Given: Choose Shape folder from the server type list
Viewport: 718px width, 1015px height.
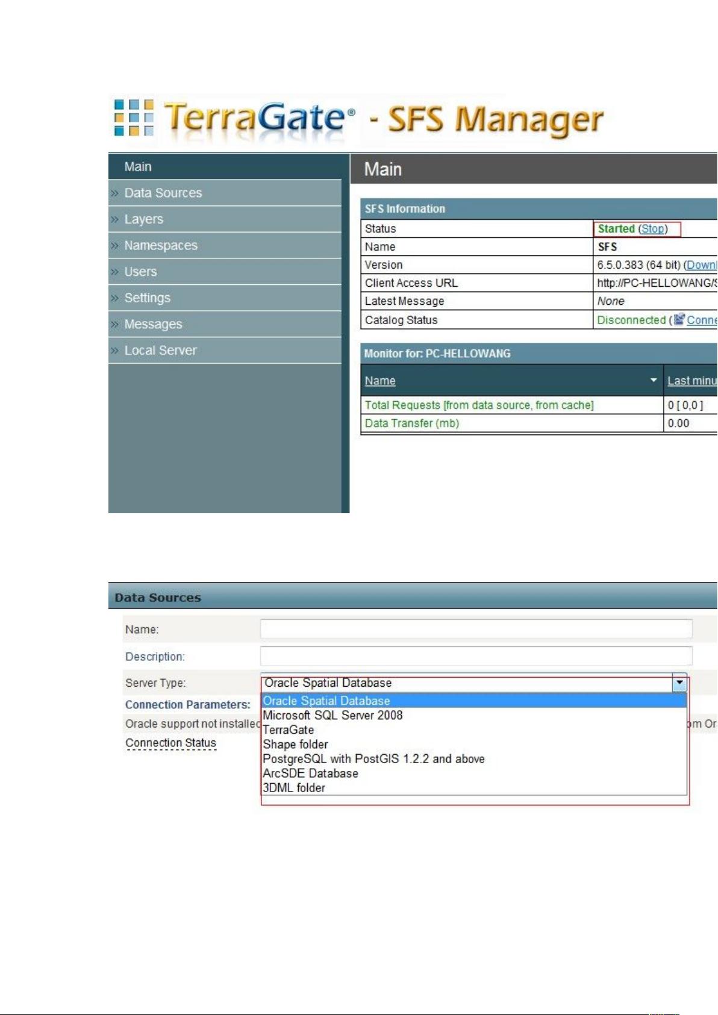Looking at the screenshot, I should click(x=474, y=745).
